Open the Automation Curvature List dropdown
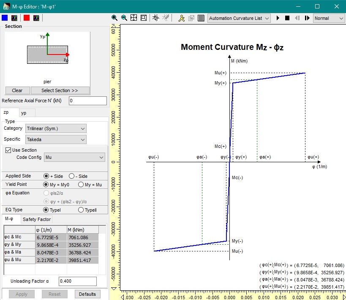Image resolution: width=346 pixels, height=300 pixels. pos(239,18)
